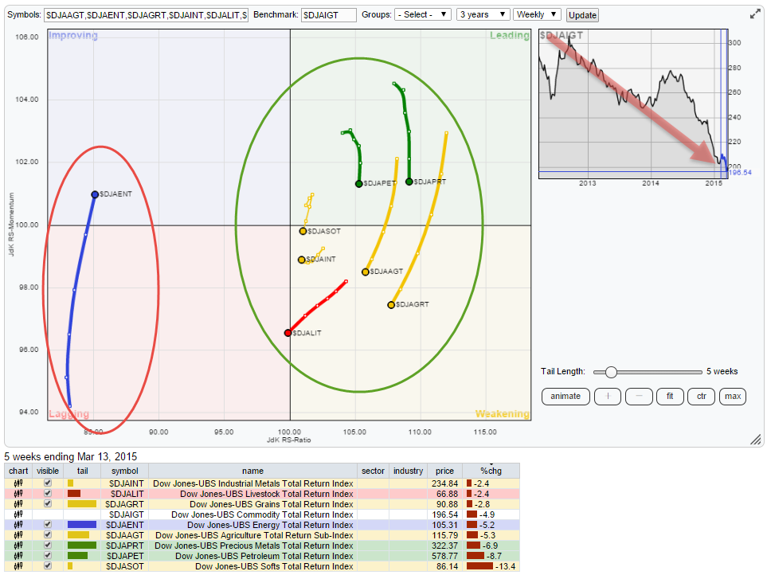This screenshot has width=767, height=575.
Task: Open chart icon for $DJAINT row
Action: pyautogui.click(x=18, y=483)
